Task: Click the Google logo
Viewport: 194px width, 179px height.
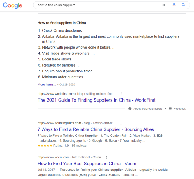Action: (13, 5)
